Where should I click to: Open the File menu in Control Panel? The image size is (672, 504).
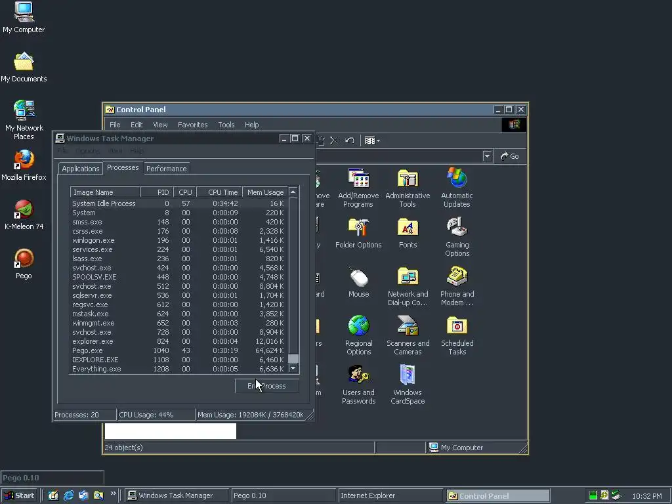click(x=115, y=125)
